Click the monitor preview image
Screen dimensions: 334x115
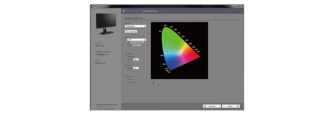tap(105, 24)
